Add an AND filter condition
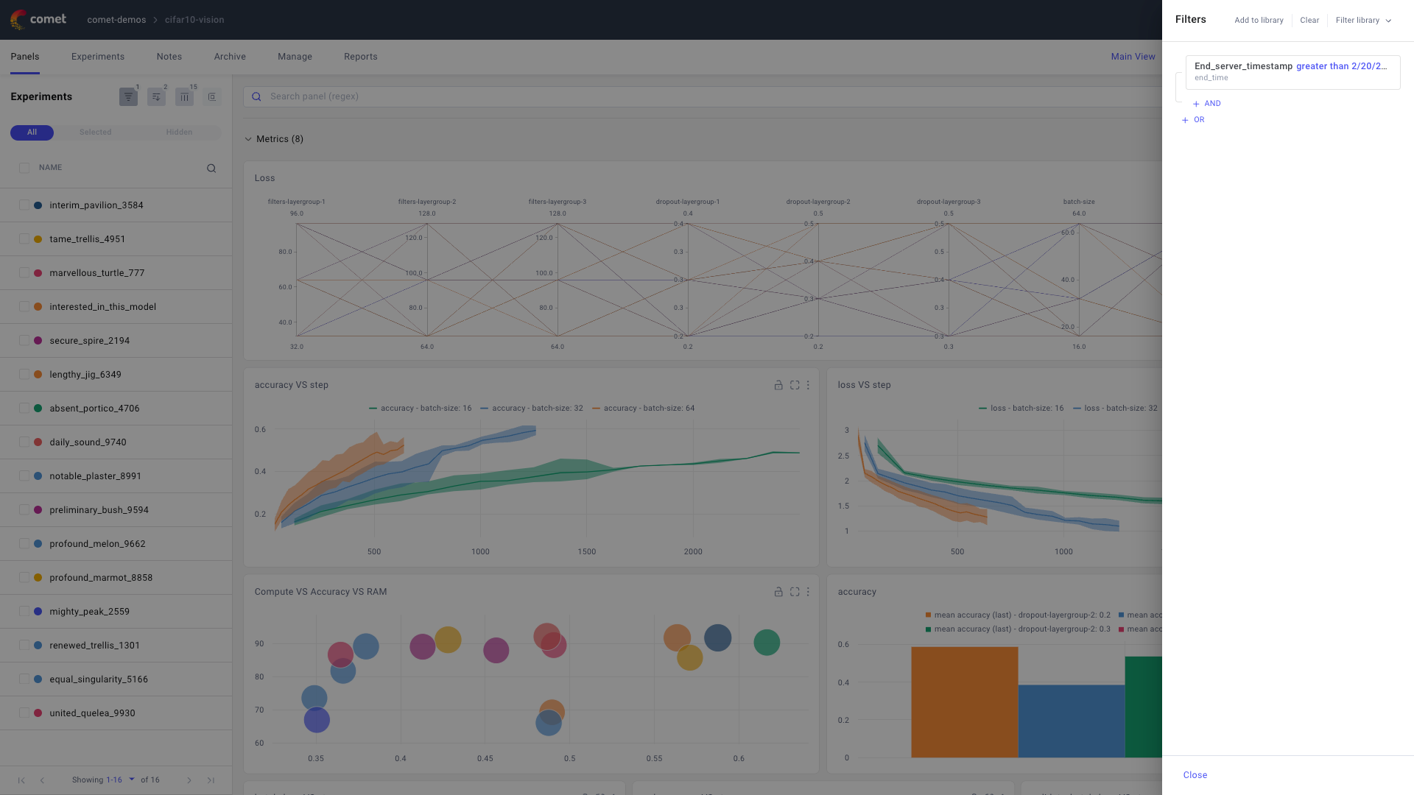Screen dimensions: 1414x795 click(1207, 104)
